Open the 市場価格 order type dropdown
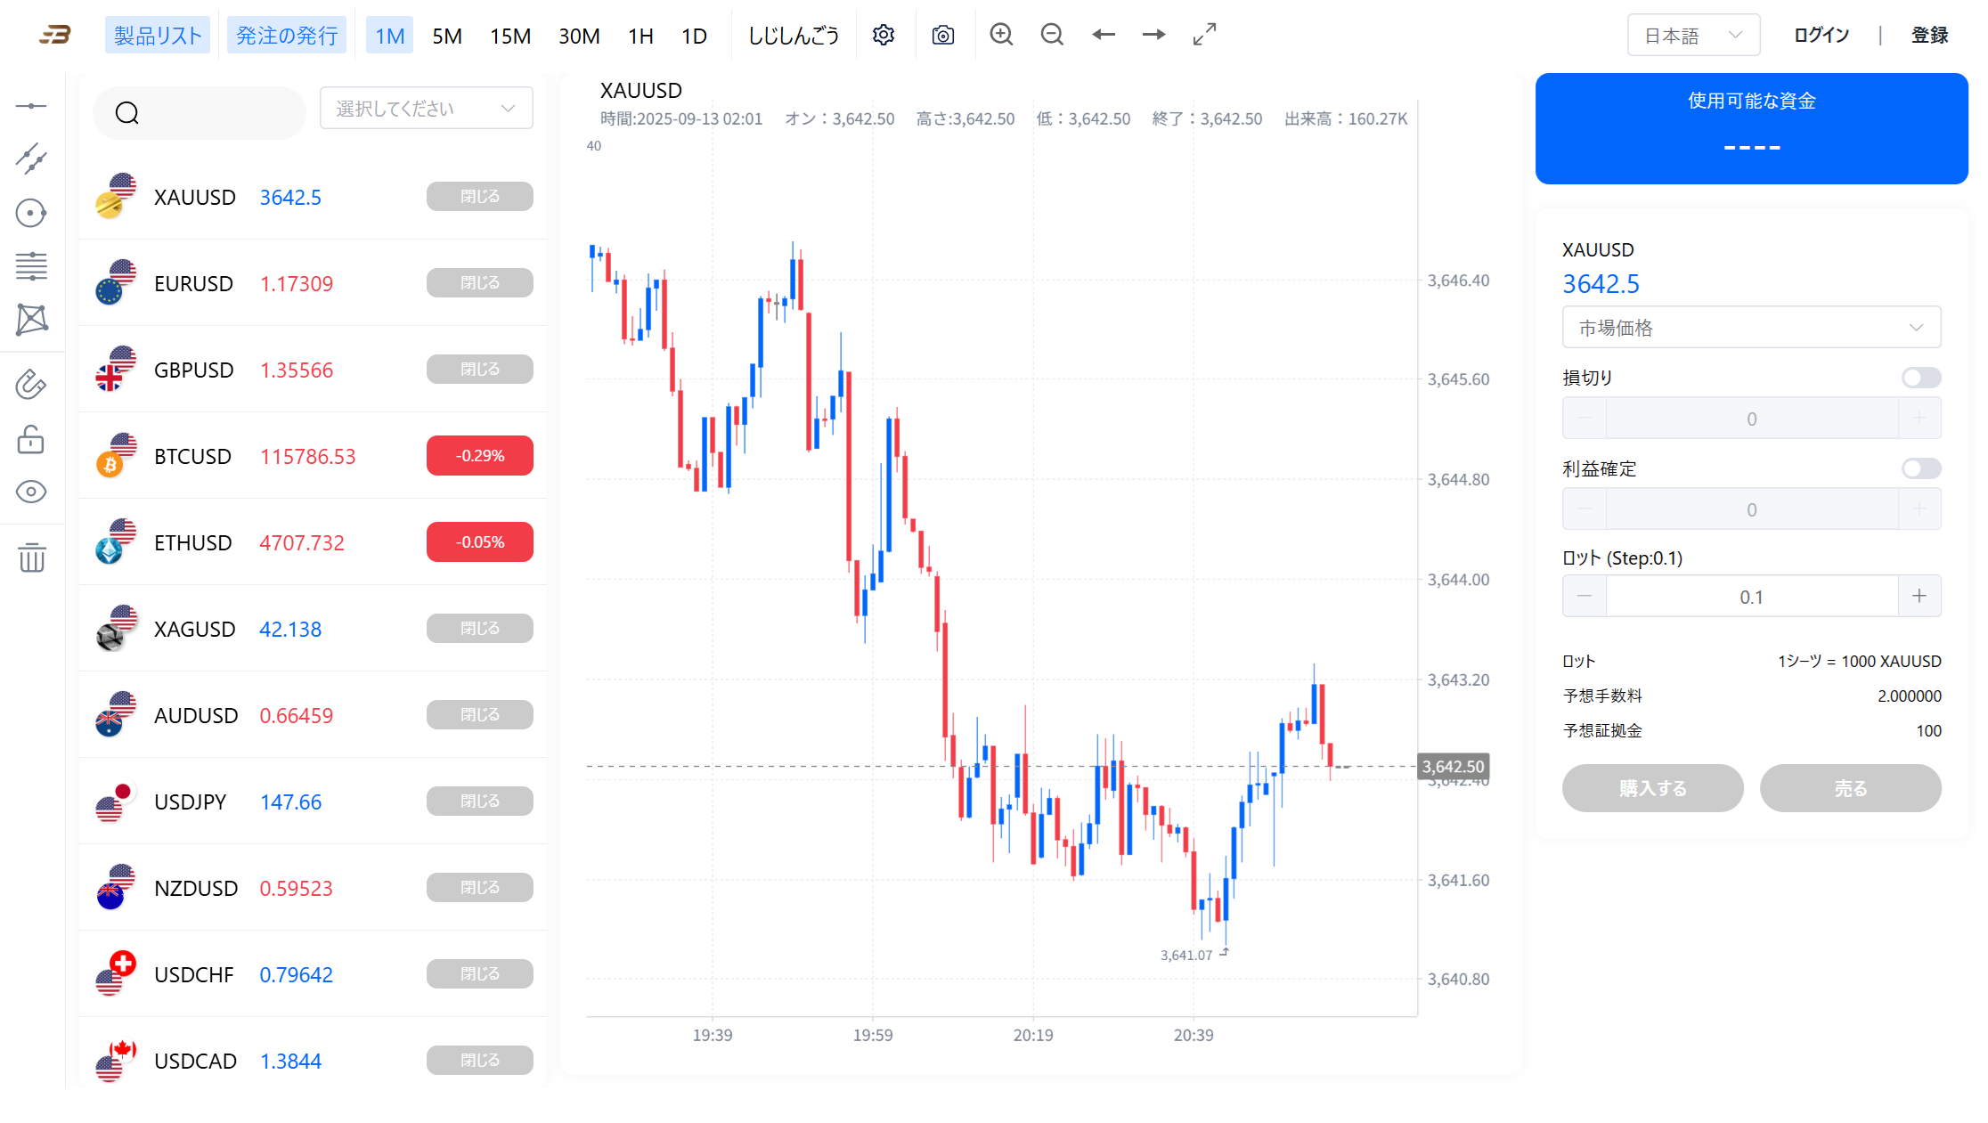 click(x=1751, y=328)
